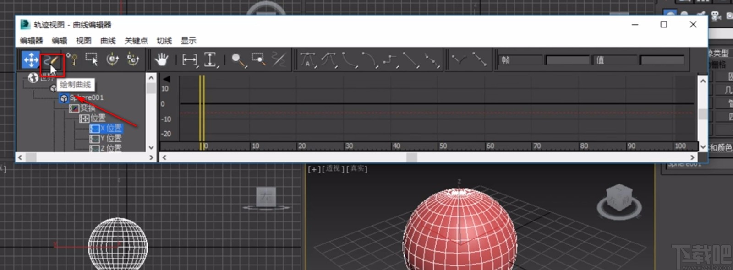733x270 pixels.
Task: Click the 真实 shading viewport label
Action: pos(356,169)
